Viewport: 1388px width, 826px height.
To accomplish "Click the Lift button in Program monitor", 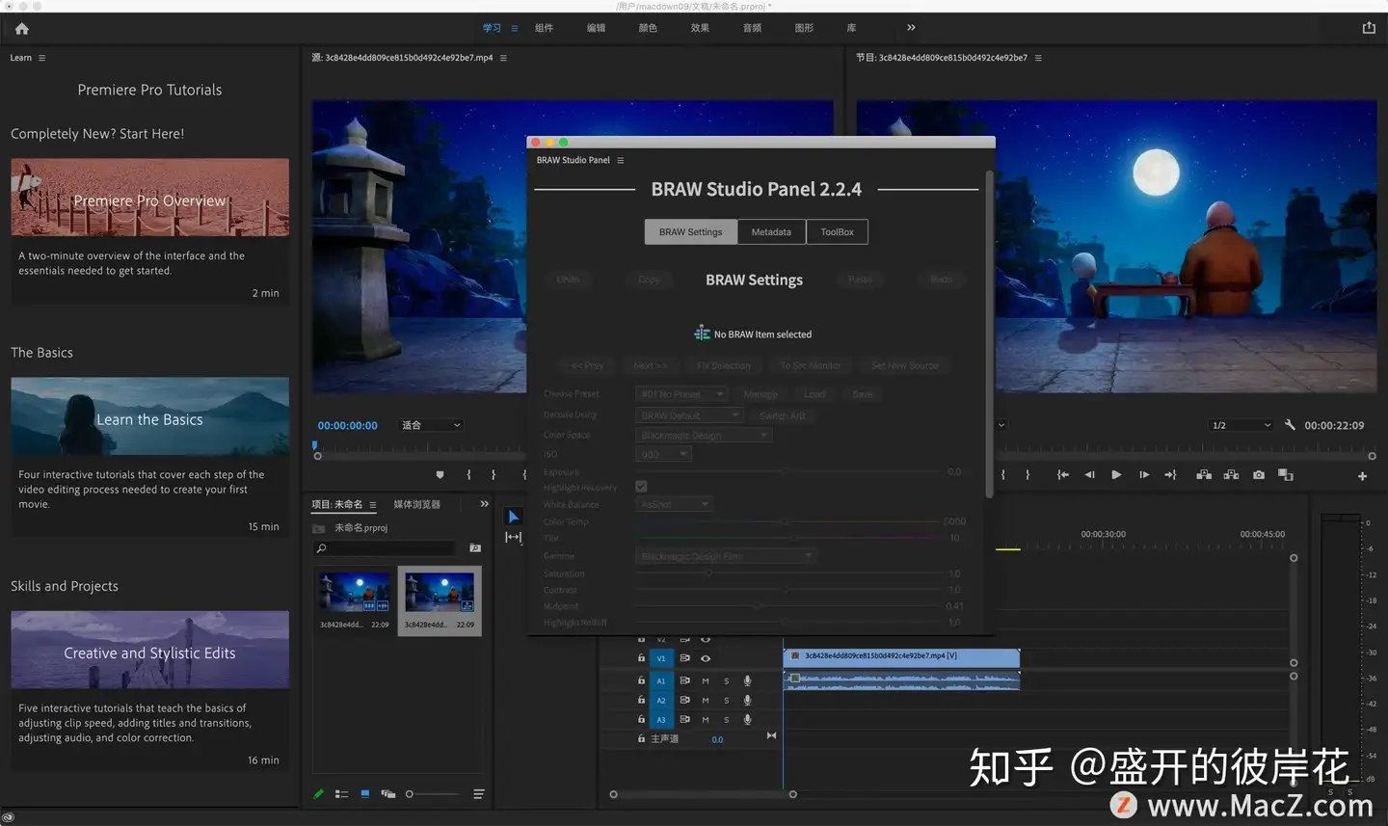I will pyautogui.click(x=1204, y=474).
